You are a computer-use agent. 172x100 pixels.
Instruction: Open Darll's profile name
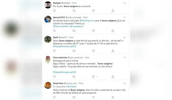(x=55, y=37)
